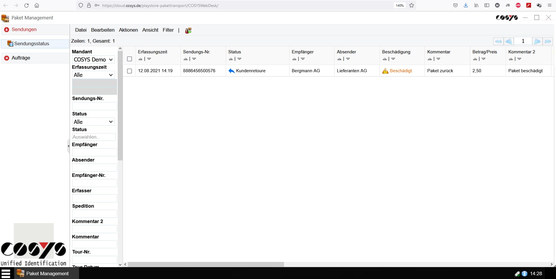Screen dimensions: 556x279
Task: Click the Sendungsstatus package icon in sidebar
Action: click(10, 44)
